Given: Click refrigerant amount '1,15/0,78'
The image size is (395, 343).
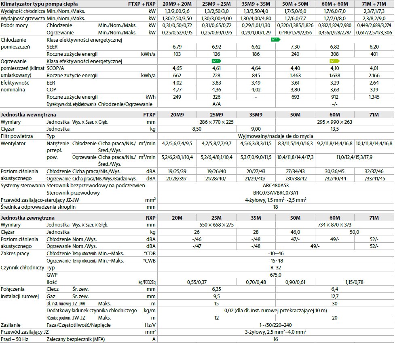Looking at the screenshot, I should coord(355,282).
